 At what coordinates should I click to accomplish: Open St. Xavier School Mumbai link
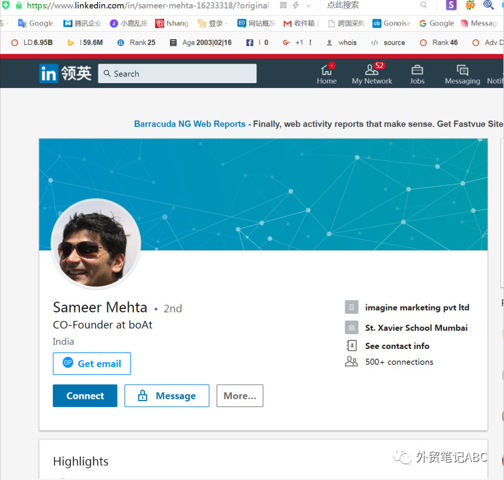(x=416, y=328)
